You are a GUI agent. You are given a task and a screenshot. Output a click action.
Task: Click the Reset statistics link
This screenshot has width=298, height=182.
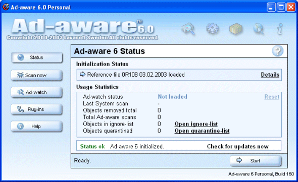click(272, 97)
